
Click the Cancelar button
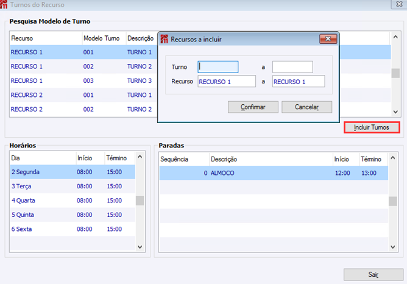[306, 107]
